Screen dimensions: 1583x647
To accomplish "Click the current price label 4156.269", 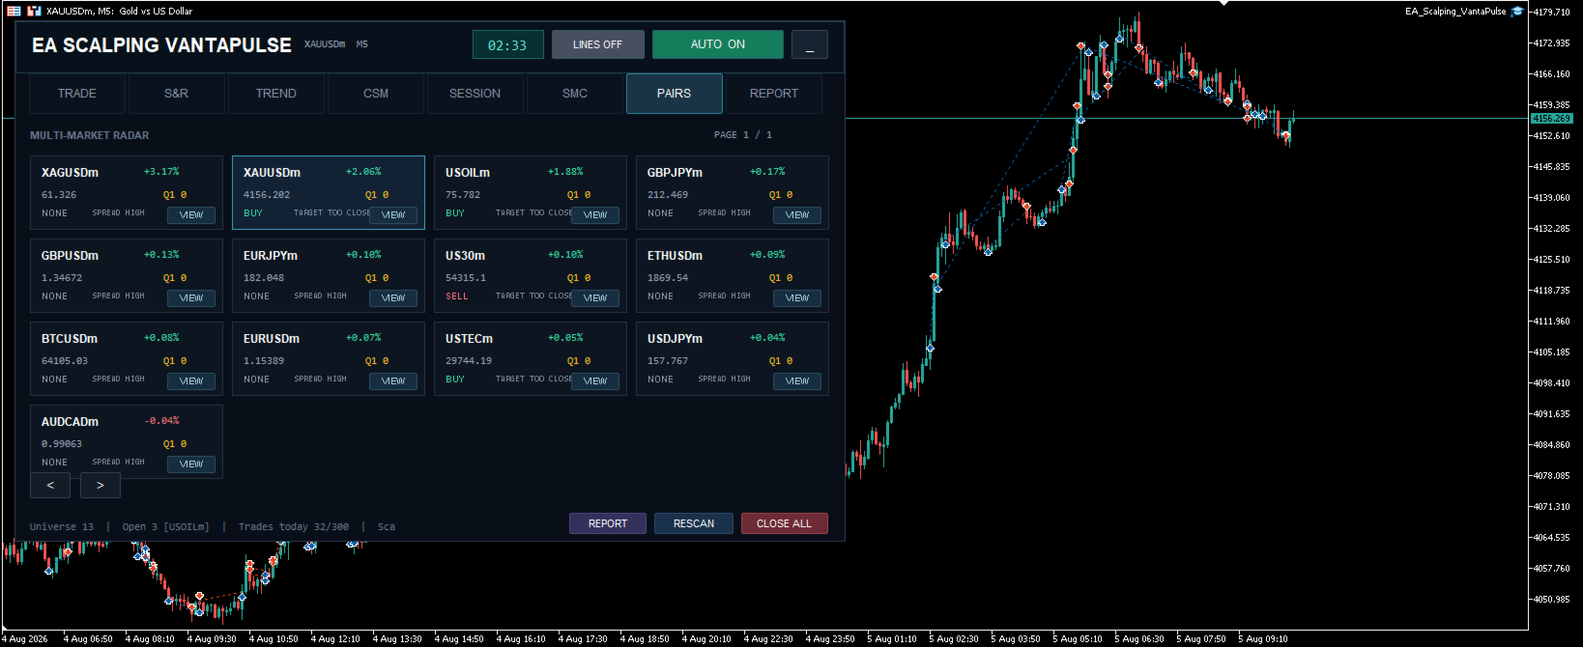I will (x=1551, y=119).
